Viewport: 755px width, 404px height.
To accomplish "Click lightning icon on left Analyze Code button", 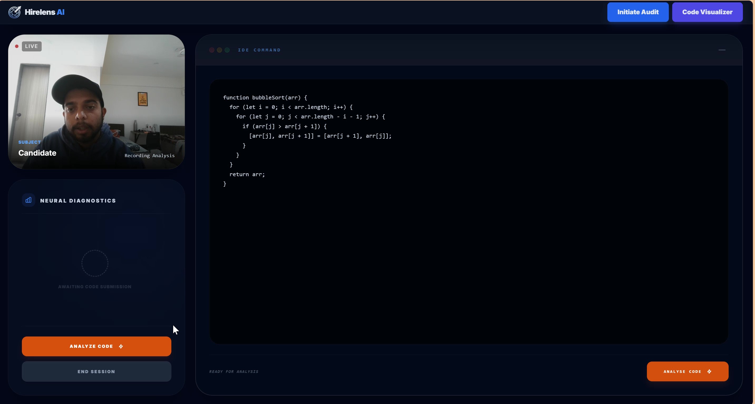I will tap(121, 347).
